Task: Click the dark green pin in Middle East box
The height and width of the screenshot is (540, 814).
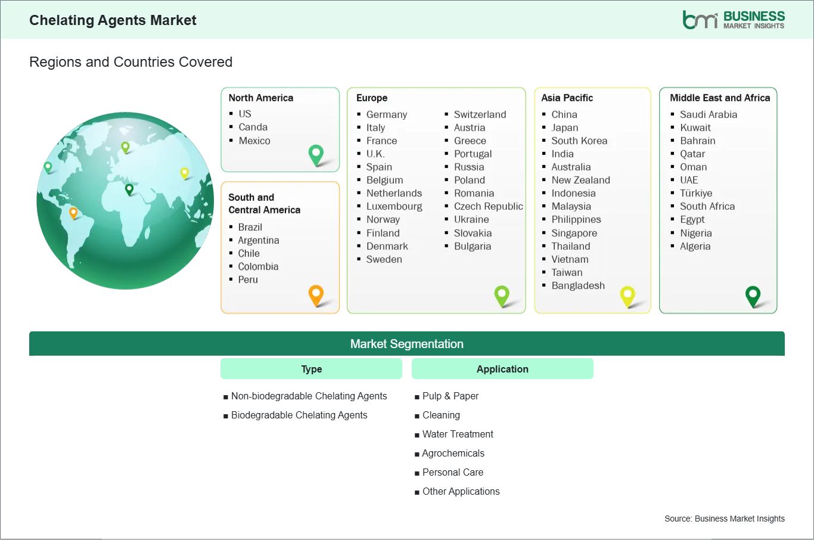Action: coord(753,295)
